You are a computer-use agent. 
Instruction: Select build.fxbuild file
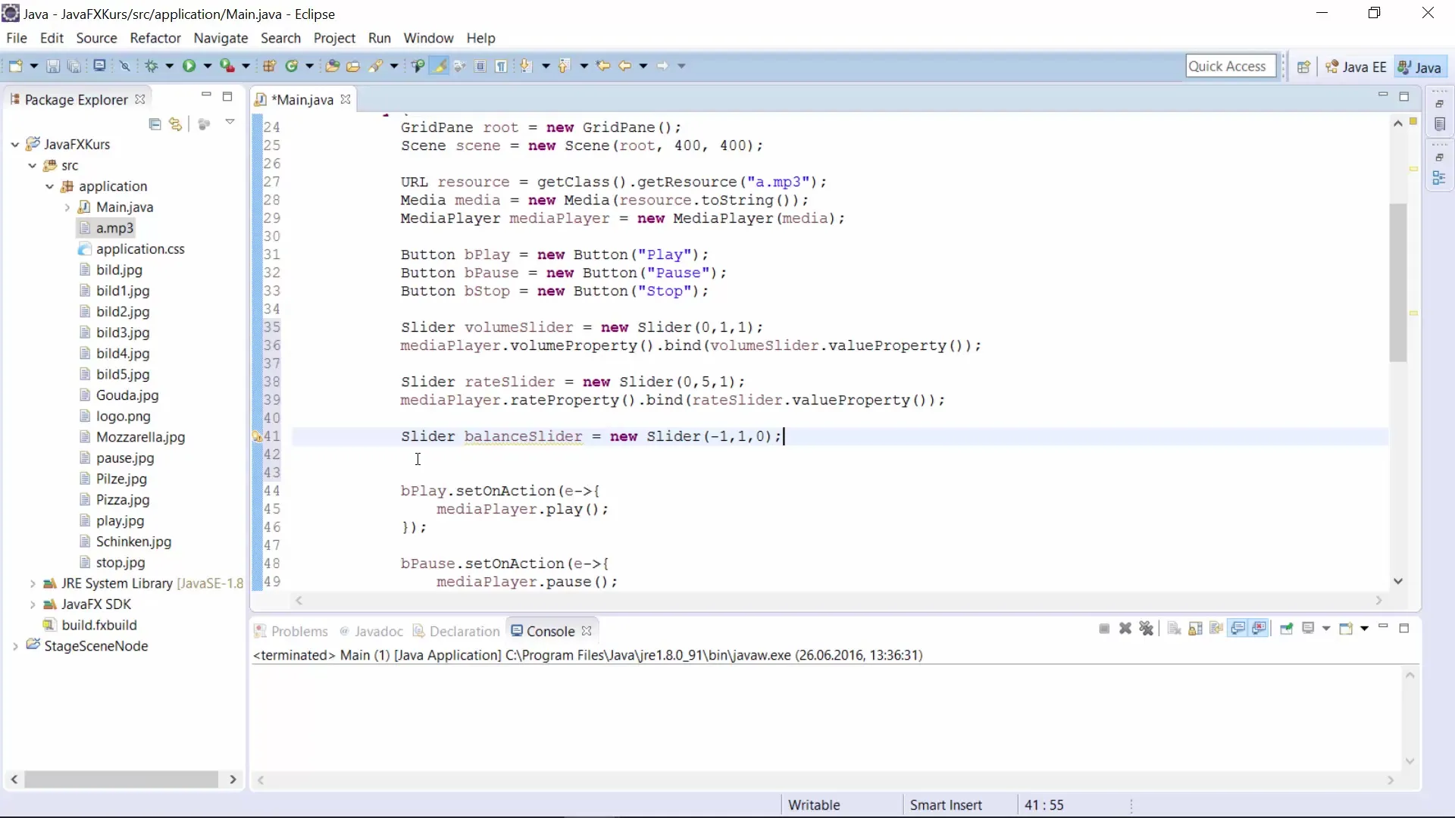(x=99, y=625)
